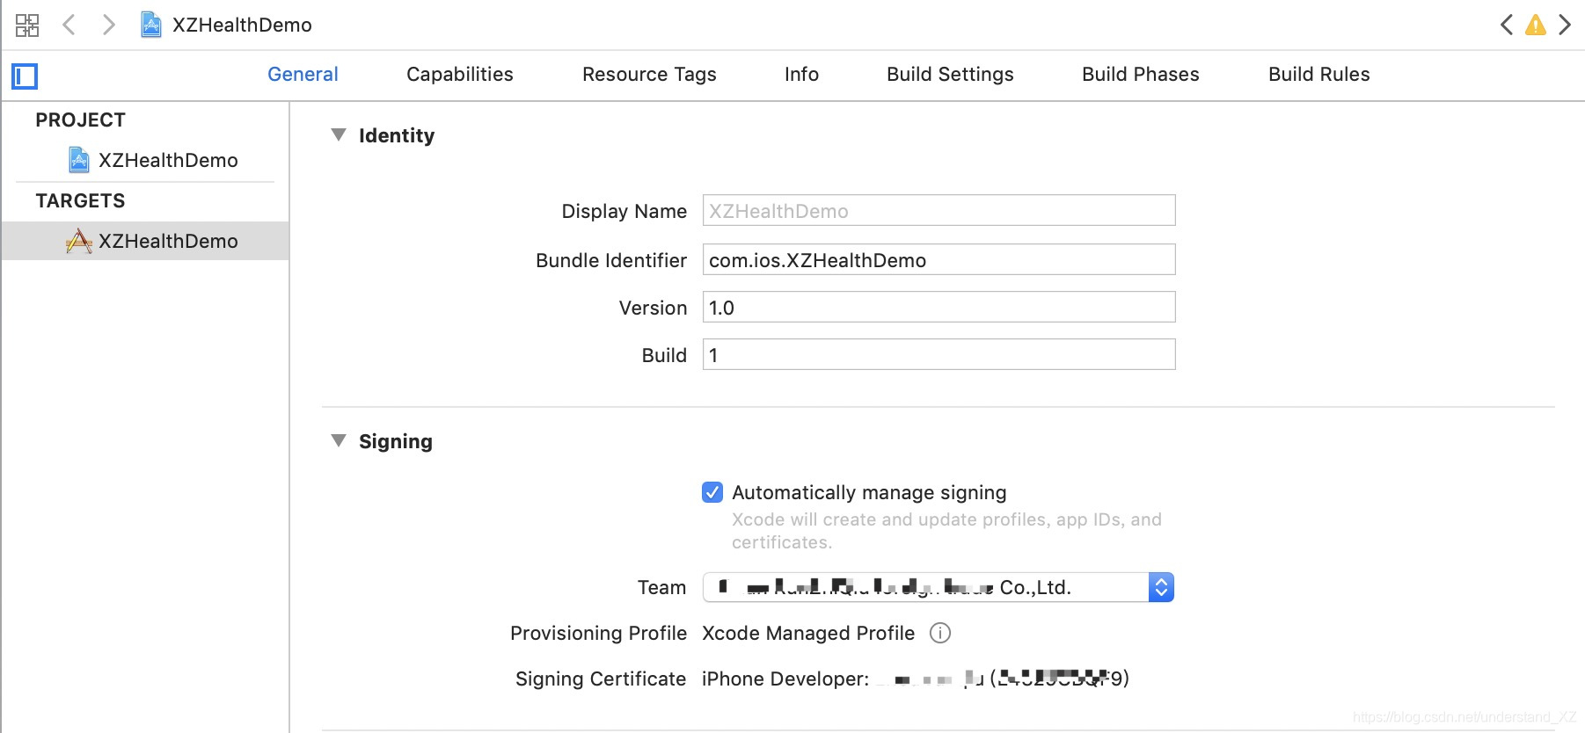Hide the project and targets list panel

pyautogui.click(x=25, y=76)
